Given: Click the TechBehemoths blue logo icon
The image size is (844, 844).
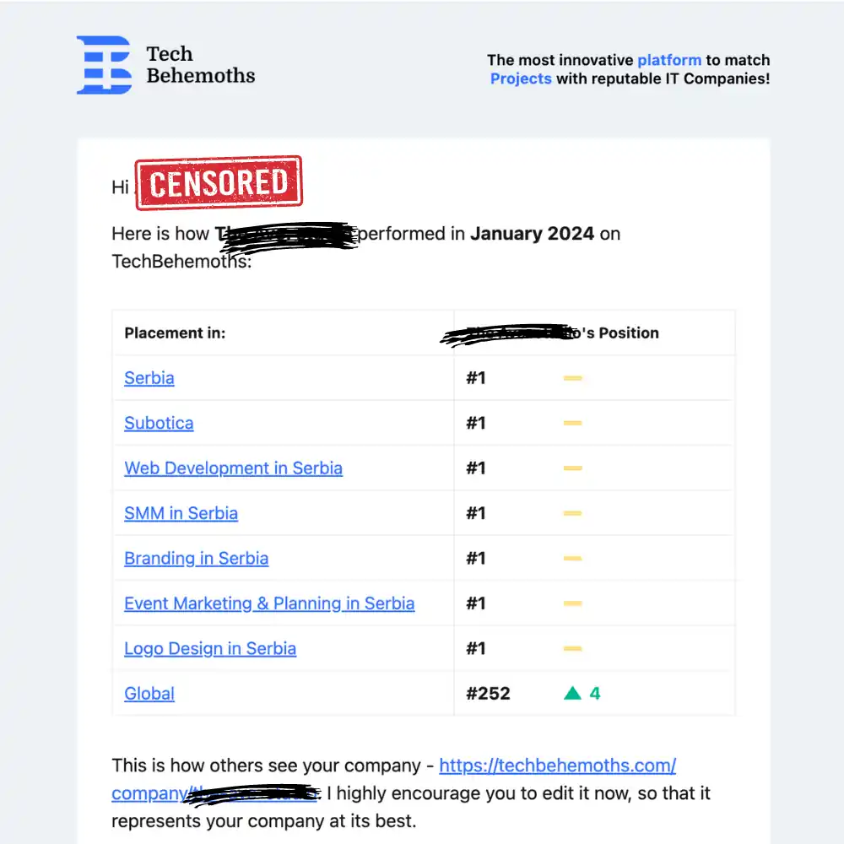Looking at the screenshot, I should point(104,64).
